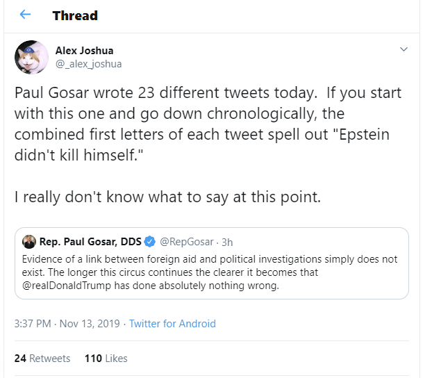
Task: Expand the tweet options chevron
Action: point(403,49)
